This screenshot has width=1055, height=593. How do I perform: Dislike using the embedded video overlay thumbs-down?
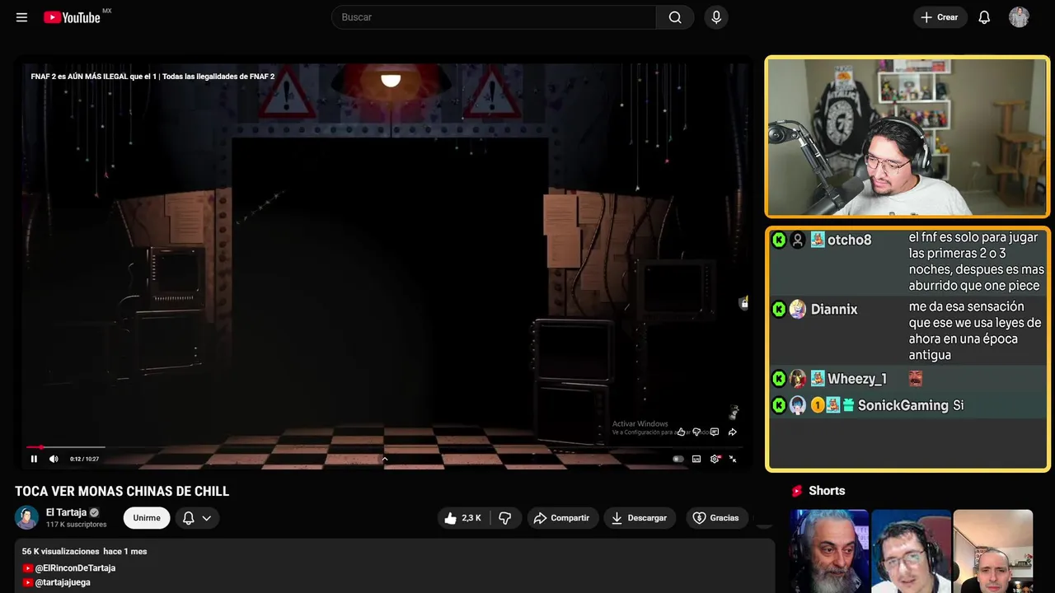point(696,432)
